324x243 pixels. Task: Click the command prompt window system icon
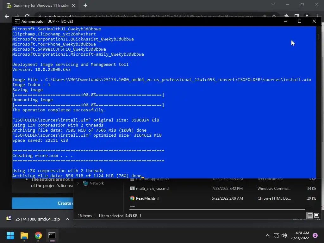point(17,22)
